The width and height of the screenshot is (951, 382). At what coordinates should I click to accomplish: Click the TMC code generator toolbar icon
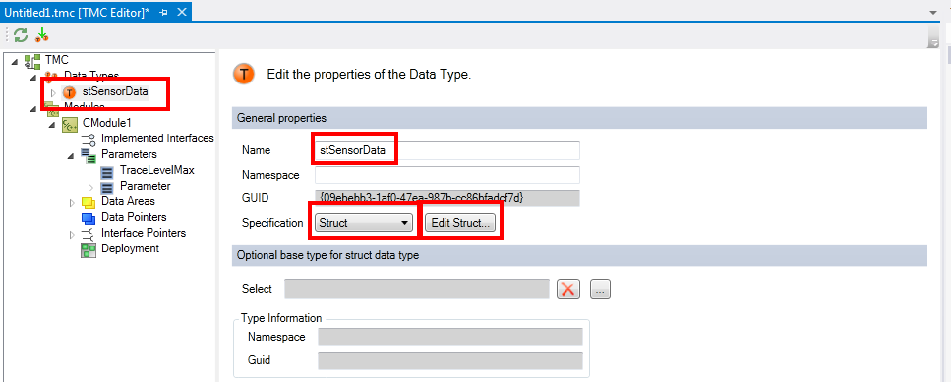pyautogui.click(x=42, y=35)
